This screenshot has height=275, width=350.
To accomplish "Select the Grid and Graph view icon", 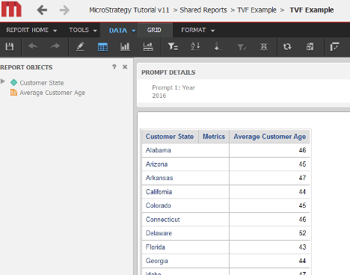I will pos(148,46).
